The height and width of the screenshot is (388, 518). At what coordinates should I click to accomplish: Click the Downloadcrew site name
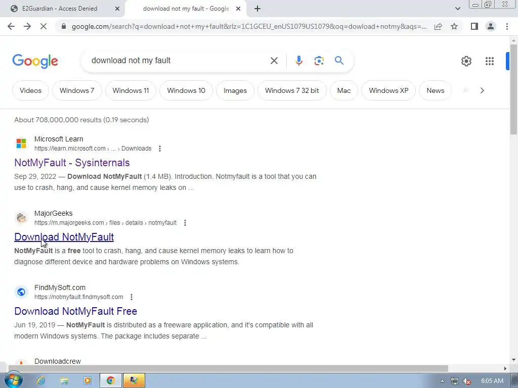(58, 361)
